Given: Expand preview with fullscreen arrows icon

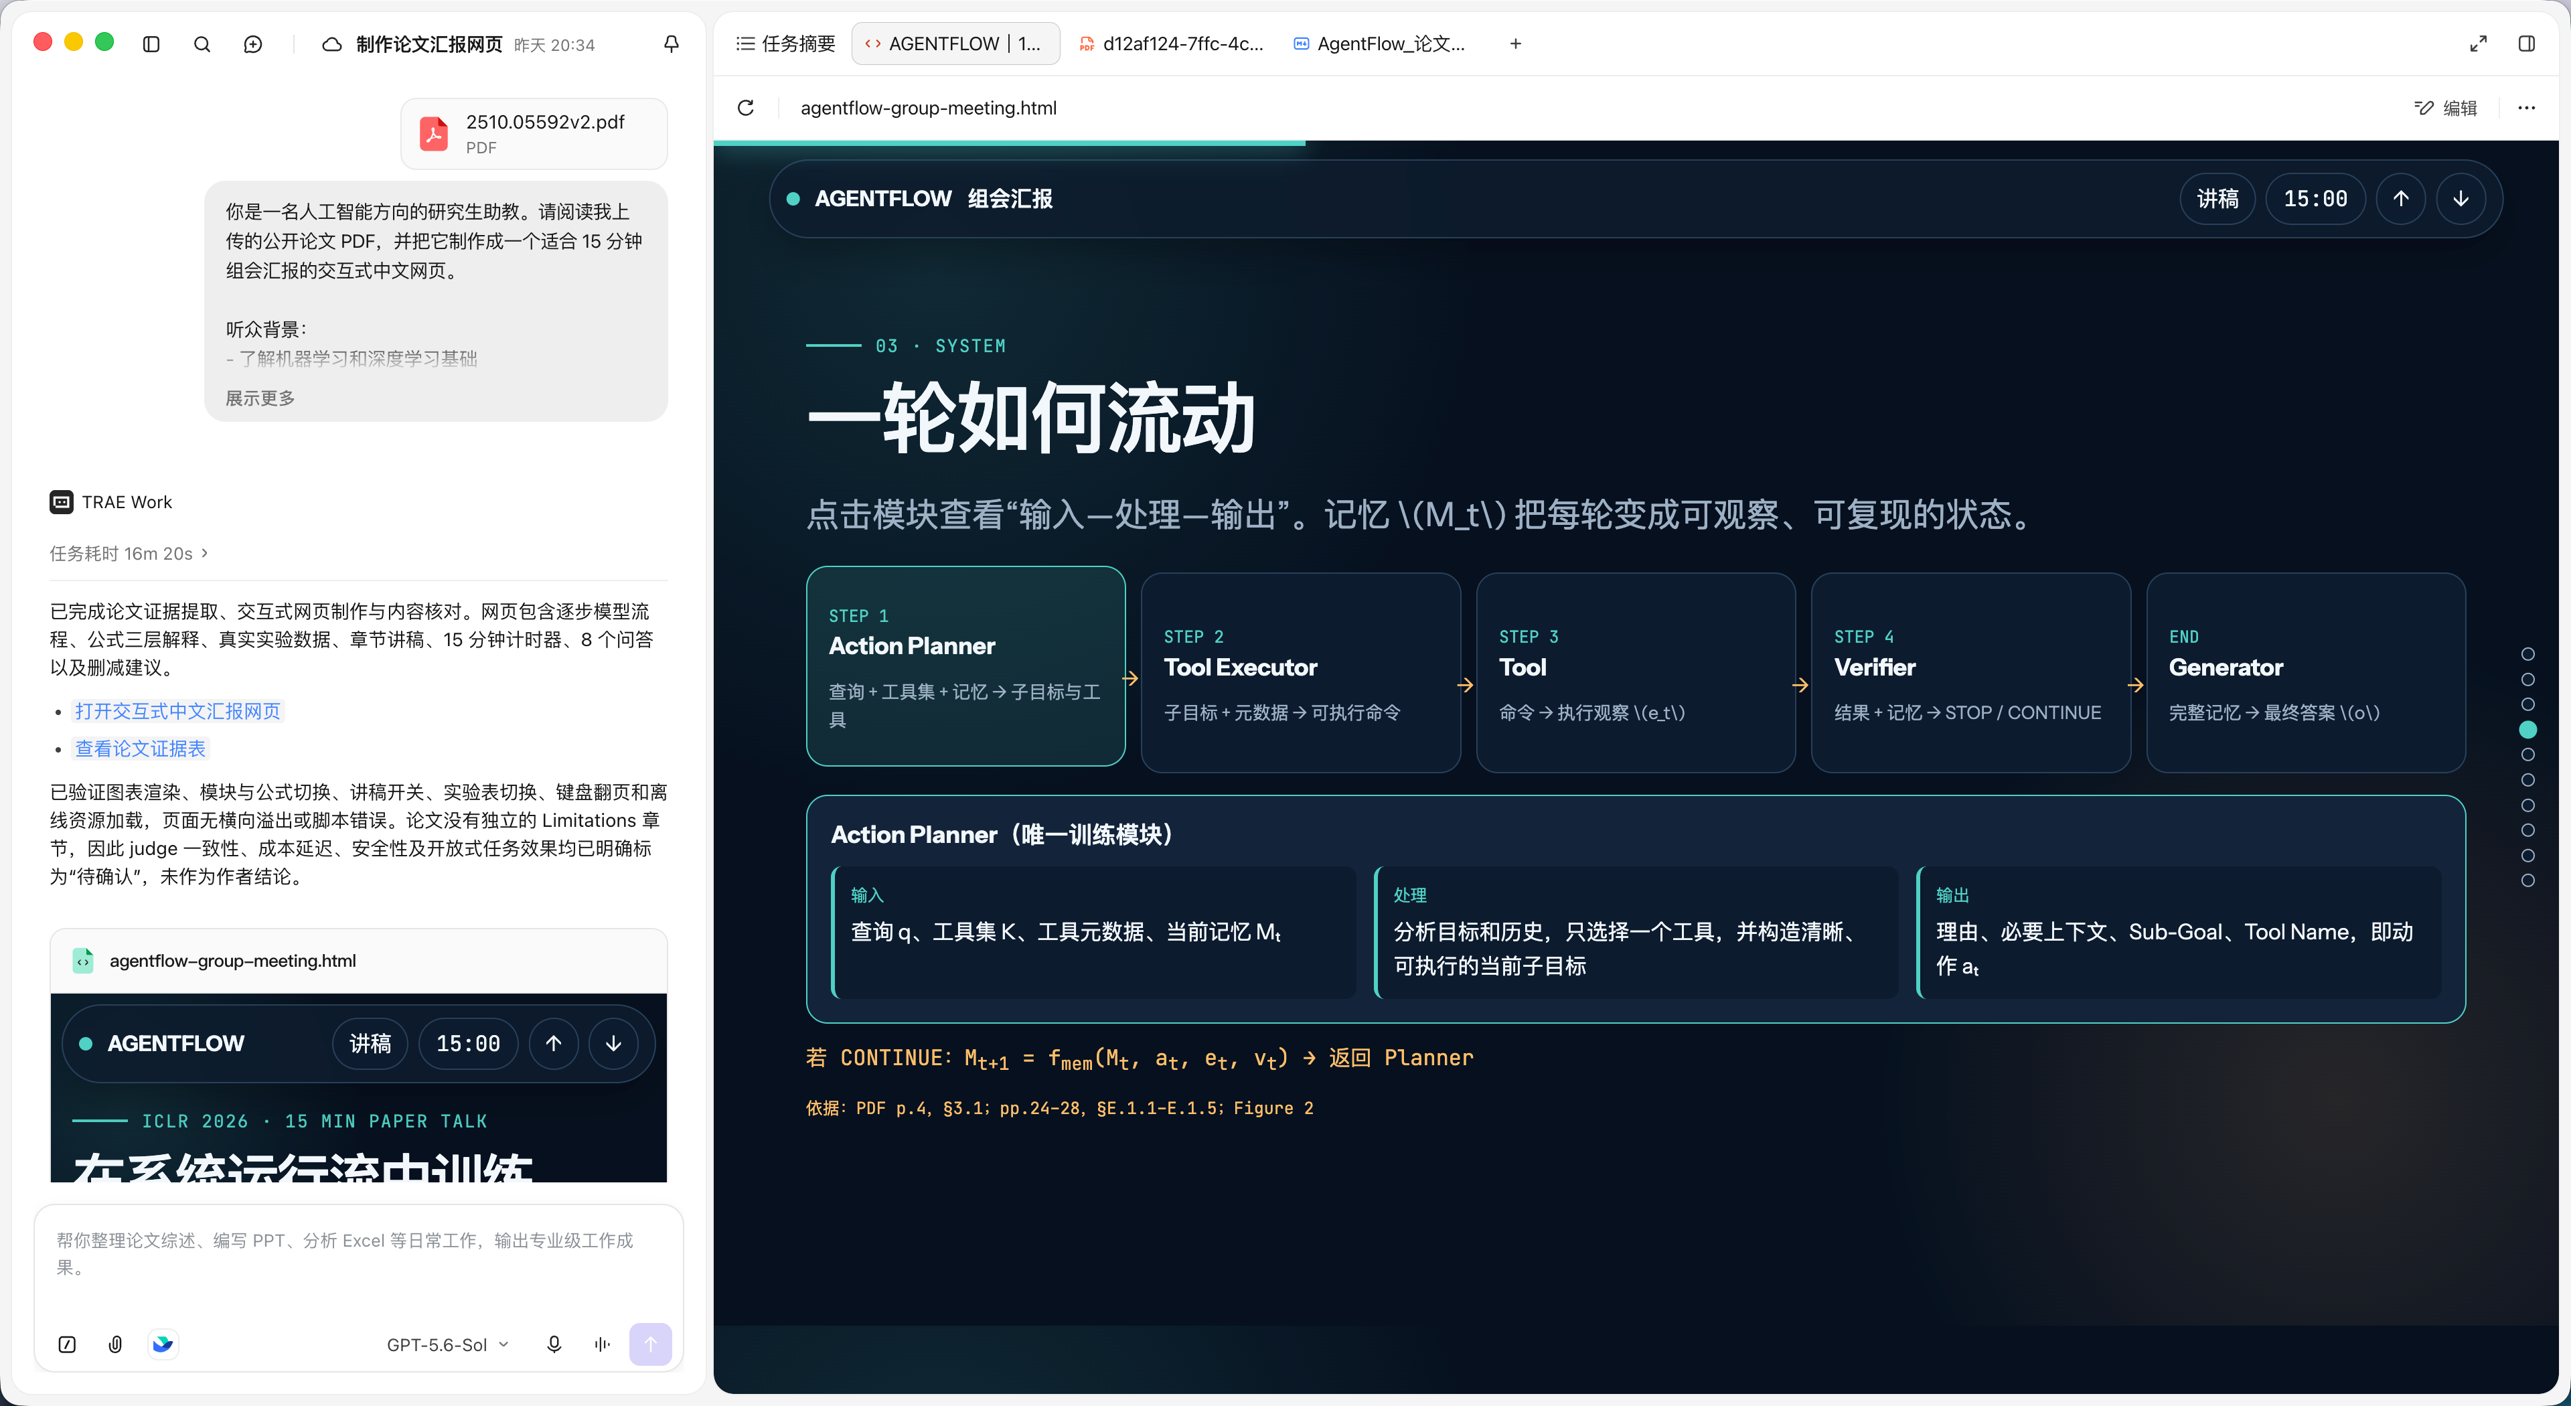Looking at the screenshot, I should coord(2478,44).
